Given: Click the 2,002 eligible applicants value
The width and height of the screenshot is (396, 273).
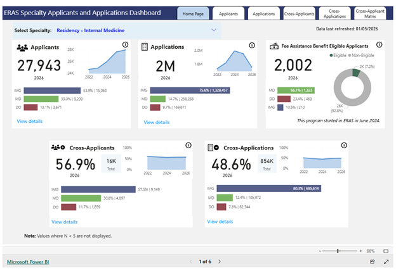Looking at the screenshot, I should pos(293,65).
